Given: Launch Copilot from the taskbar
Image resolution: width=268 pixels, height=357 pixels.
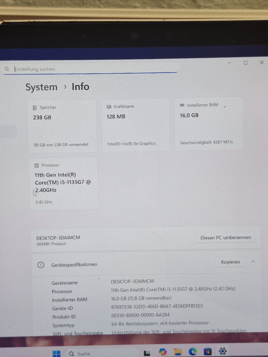Looking at the screenshot, I should (x=163, y=352).
